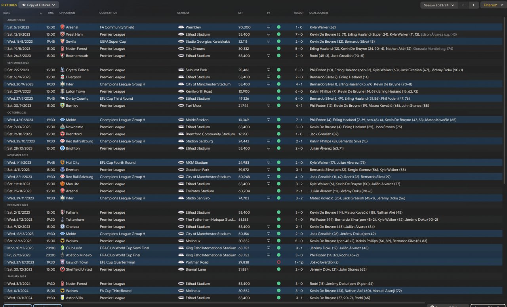Image resolution: width=507 pixels, height=307 pixels.
Task: Sort by the Opposition column header
Action: (67, 13)
